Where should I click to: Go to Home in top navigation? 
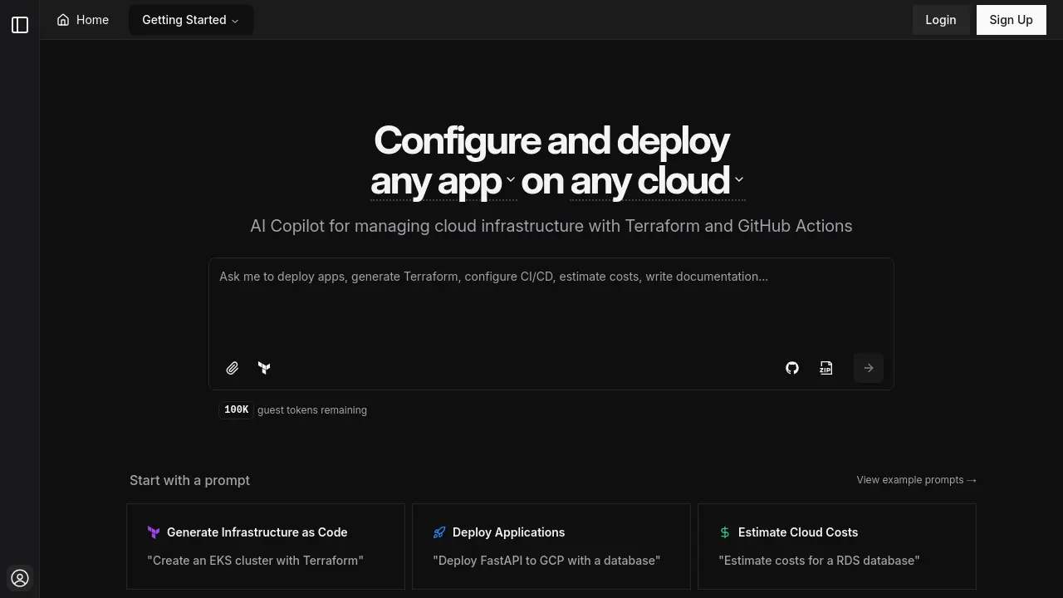click(x=83, y=20)
